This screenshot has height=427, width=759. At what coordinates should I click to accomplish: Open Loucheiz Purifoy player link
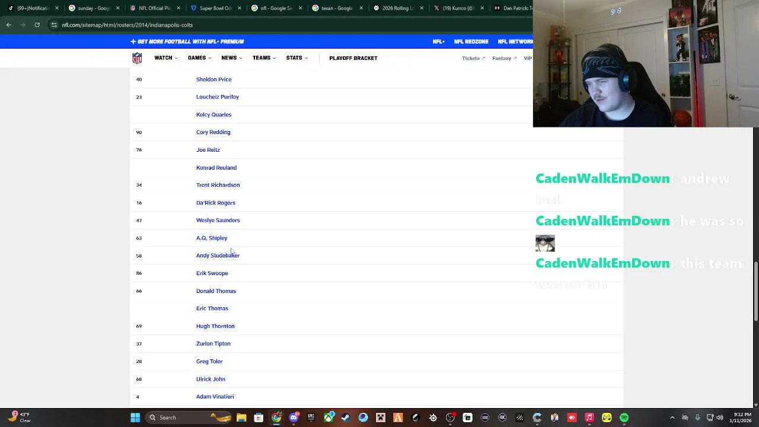[x=218, y=97]
